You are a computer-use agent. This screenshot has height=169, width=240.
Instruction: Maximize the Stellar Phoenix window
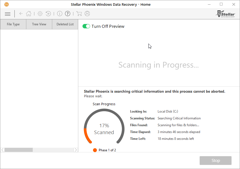(221, 4)
